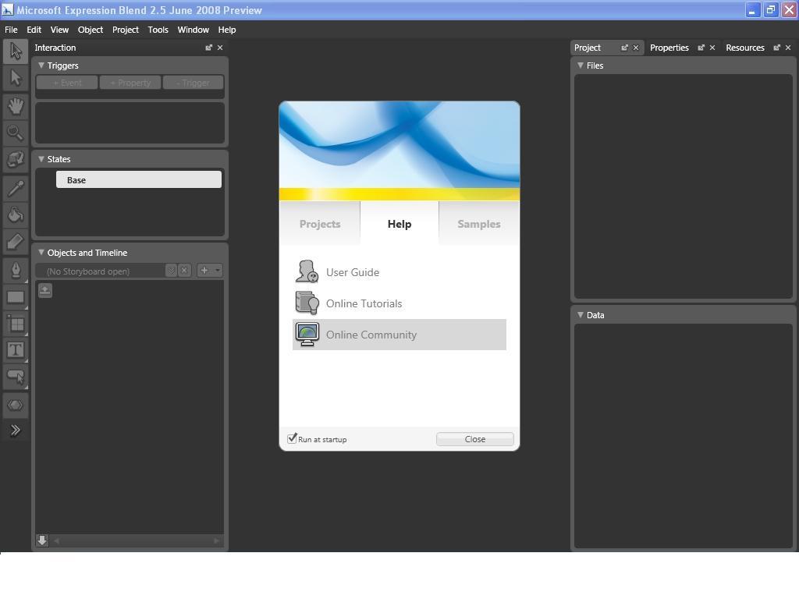Close the Project panel tab
This screenshot has width=799, height=599.
tap(636, 48)
